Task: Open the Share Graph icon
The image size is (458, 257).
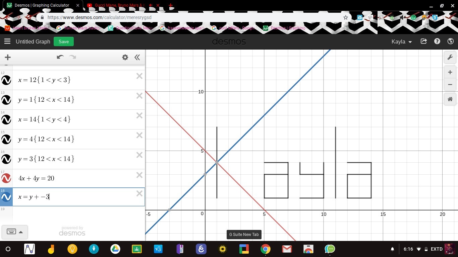Action: coord(424,41)
